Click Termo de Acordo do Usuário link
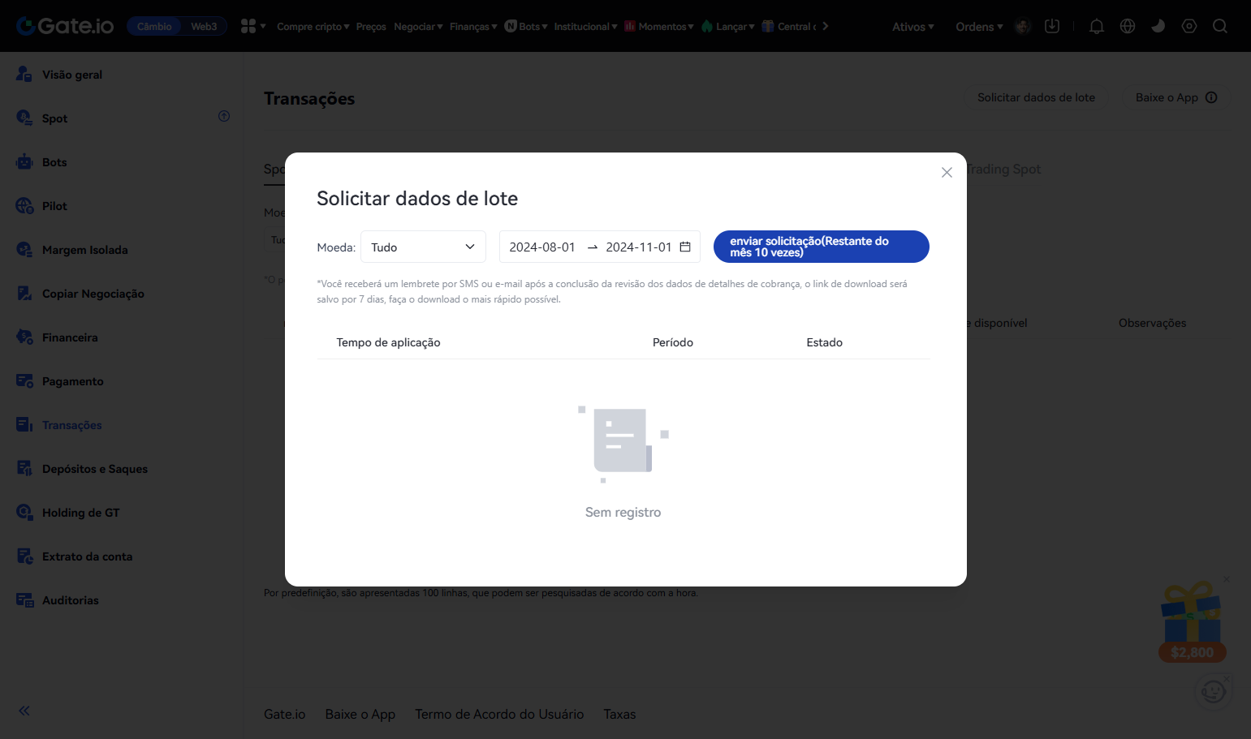 pos(499,714)
